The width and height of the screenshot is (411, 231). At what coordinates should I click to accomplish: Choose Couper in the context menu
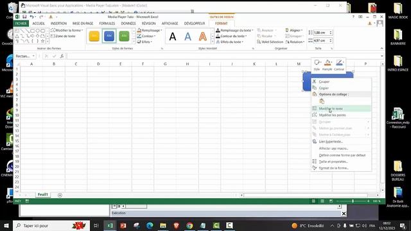[x=341, y=81]
